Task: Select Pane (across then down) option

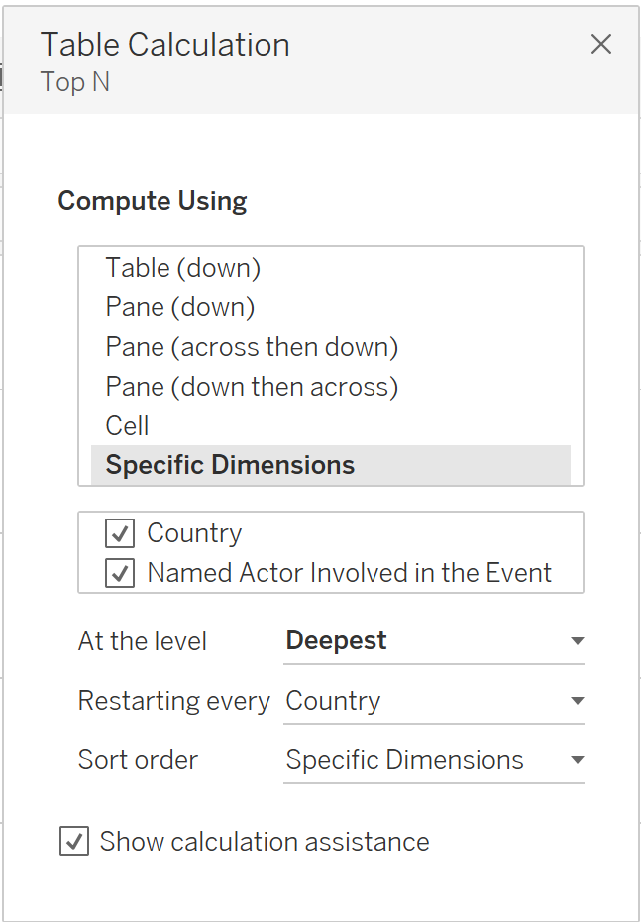Action: pos(252,347)
